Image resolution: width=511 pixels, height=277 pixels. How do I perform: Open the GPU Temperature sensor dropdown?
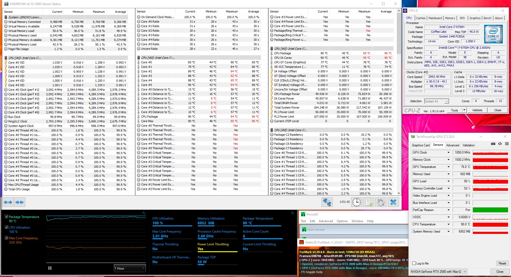click(x=448, y=167)
